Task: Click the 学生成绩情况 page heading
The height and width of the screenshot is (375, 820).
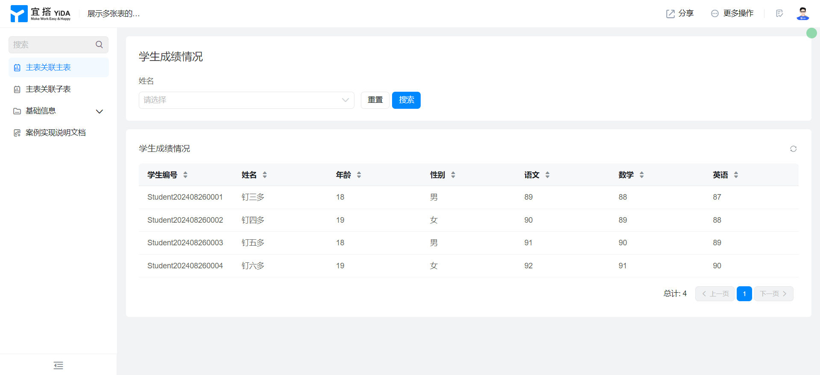Action: 171,57
